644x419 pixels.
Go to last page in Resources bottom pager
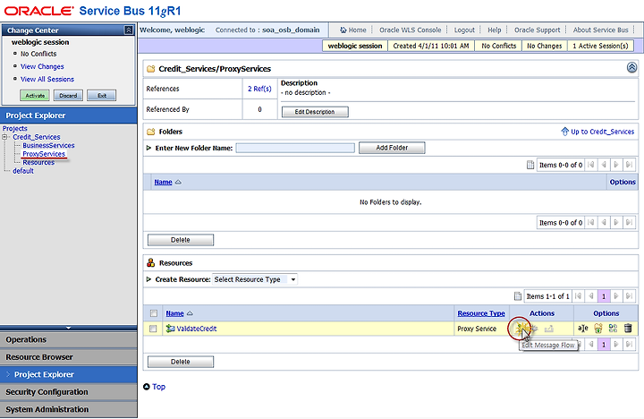[x=629, y=344]
